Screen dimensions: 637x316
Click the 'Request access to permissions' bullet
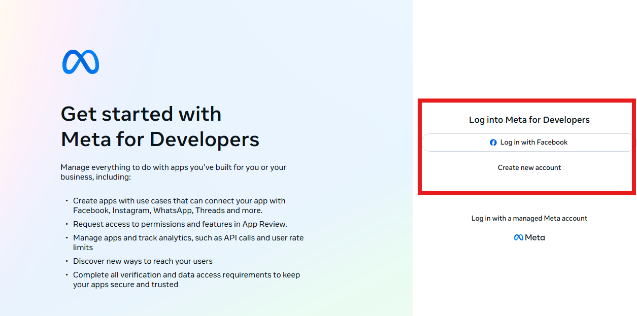tap(180, 224)
